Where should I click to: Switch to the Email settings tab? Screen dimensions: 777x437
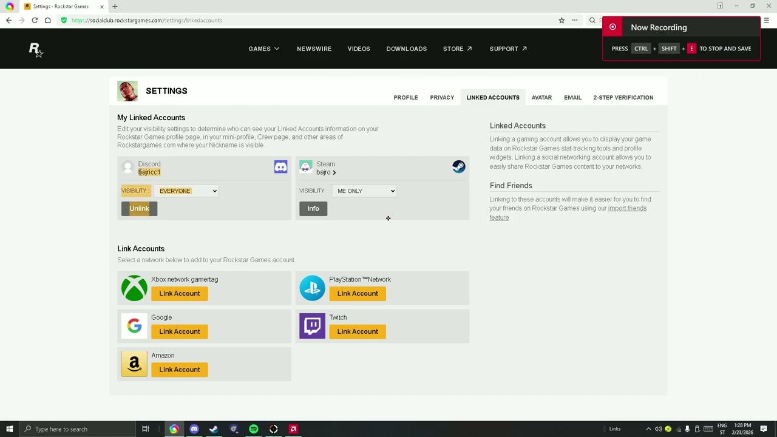tap(572, 97)
